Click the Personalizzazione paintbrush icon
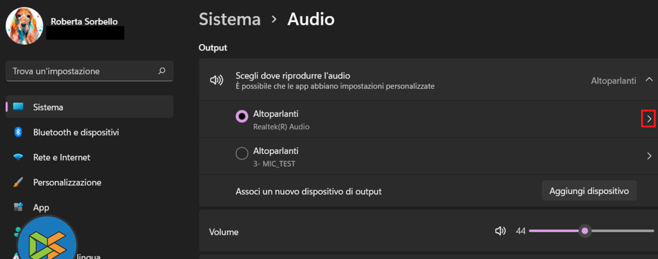Image resolution: width=658 pixels, height=259 pixels. coord(18,182)
